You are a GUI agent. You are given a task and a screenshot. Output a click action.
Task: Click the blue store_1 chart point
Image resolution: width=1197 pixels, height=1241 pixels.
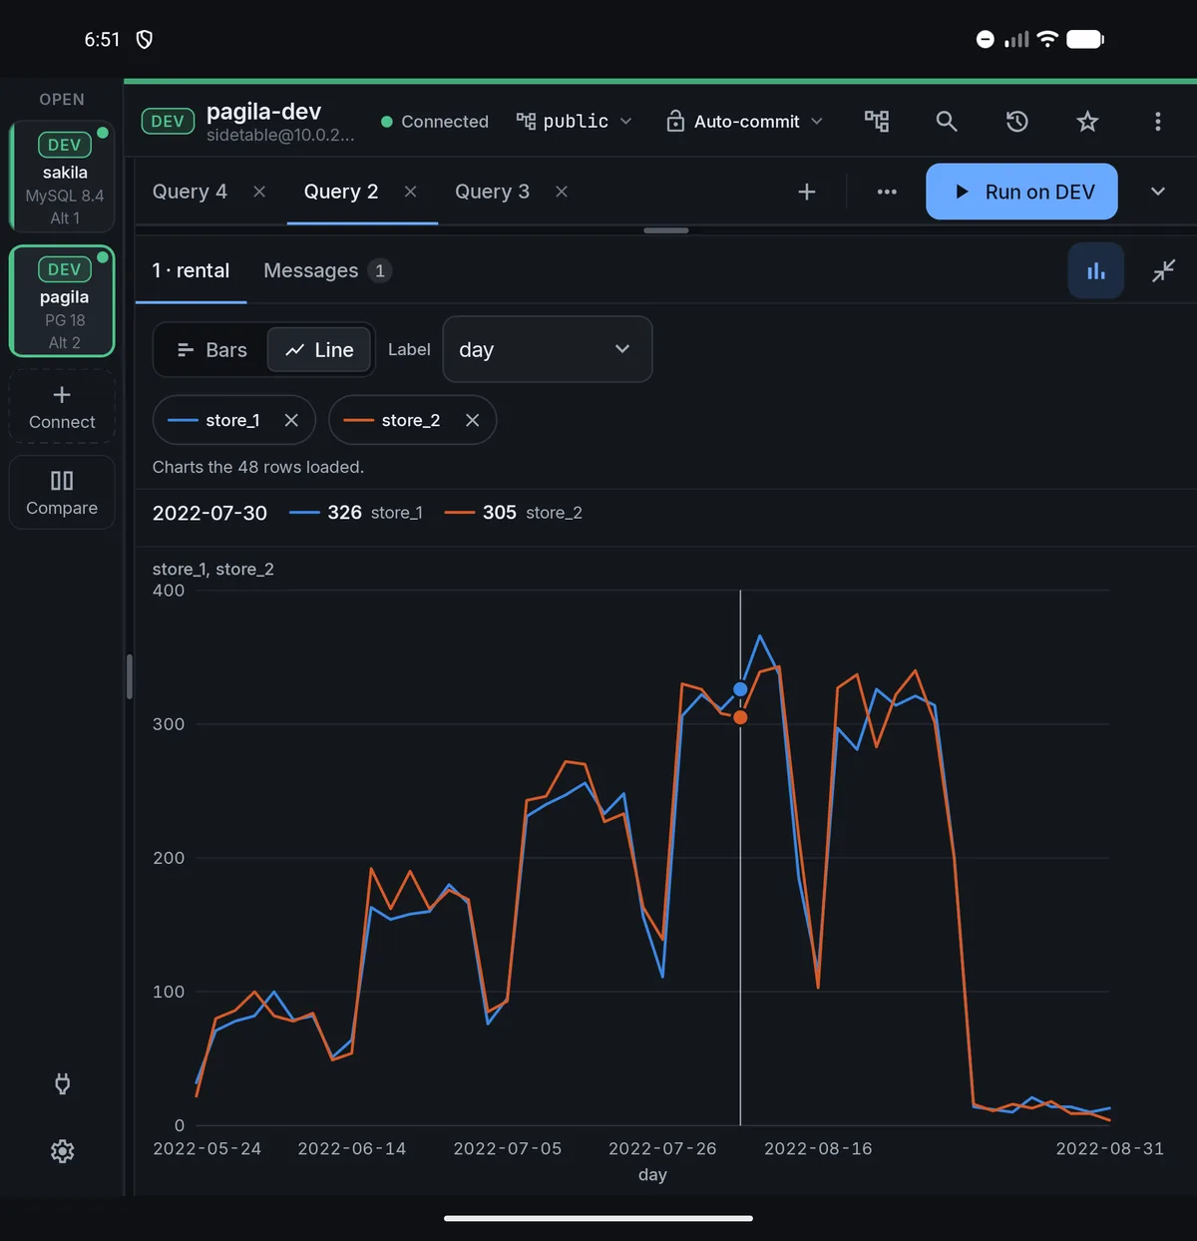[x=740, y=689]
